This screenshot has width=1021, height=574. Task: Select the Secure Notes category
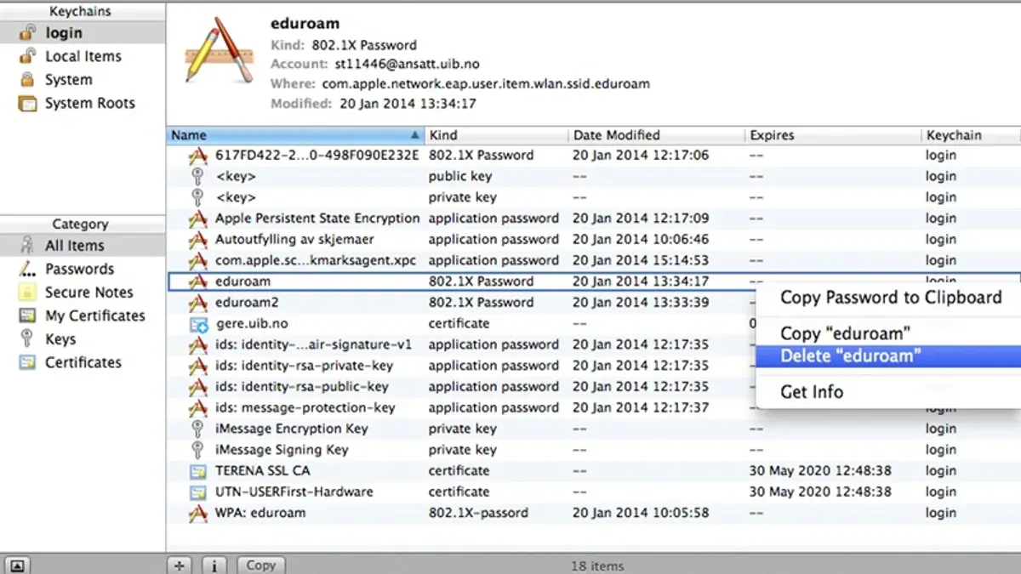(83, 292)
